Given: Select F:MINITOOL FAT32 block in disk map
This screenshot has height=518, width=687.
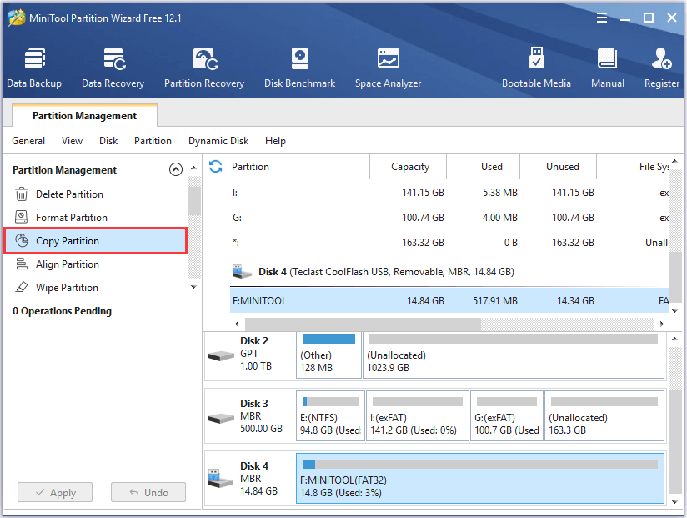Looking at the screenshot, I should pyautogui.click(x=480, y=479).
